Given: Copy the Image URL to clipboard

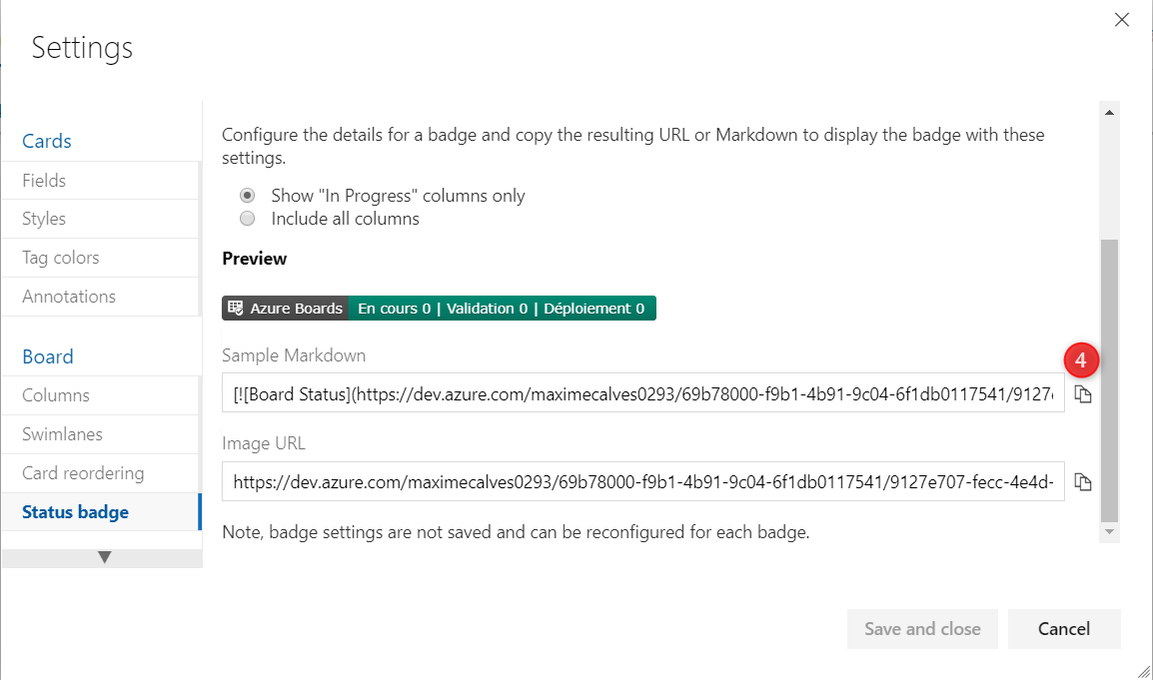Looking at the screenshot, I should pyautogui.click(x=1083, y=482).
